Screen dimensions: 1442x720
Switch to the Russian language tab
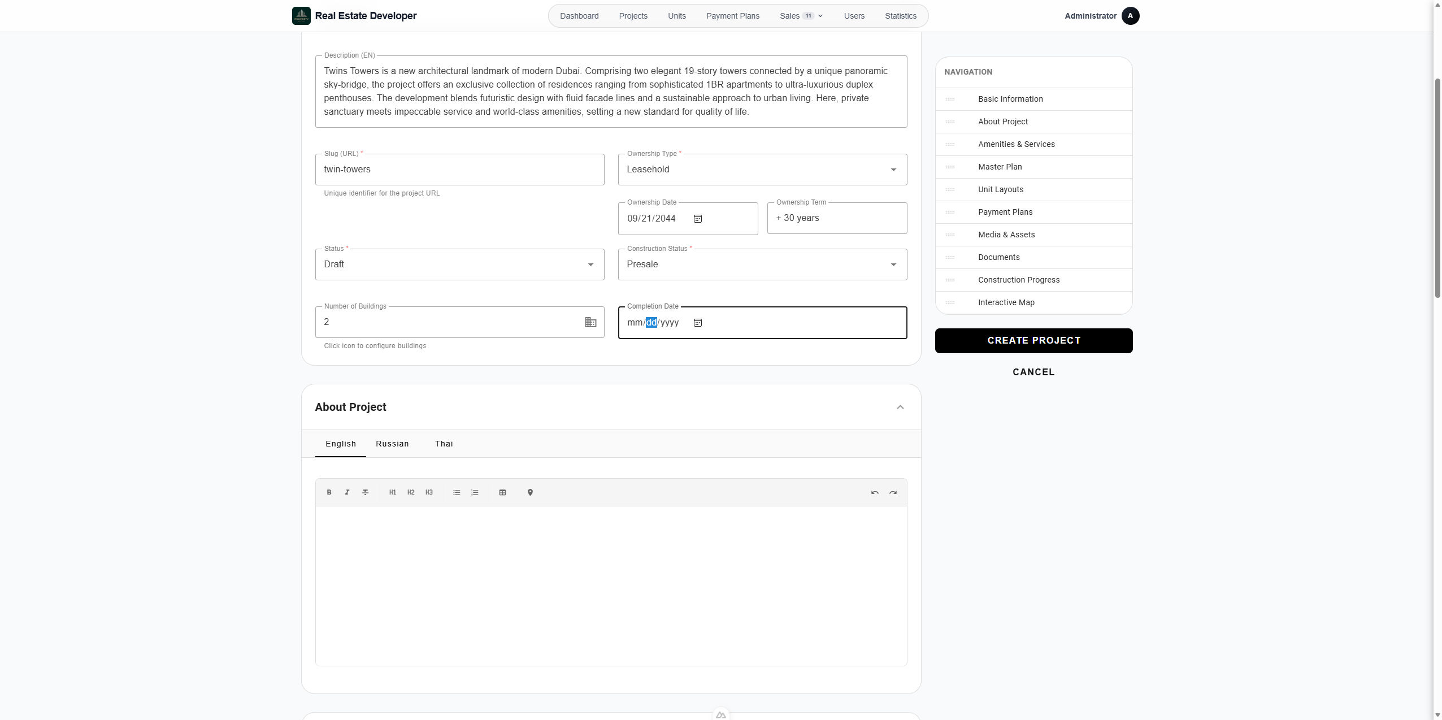[x=392, y=444]
